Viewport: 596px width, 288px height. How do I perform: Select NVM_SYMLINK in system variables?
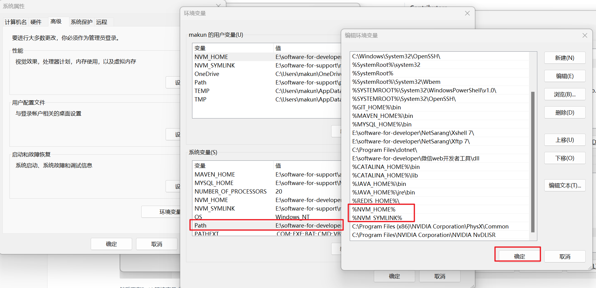267,208
